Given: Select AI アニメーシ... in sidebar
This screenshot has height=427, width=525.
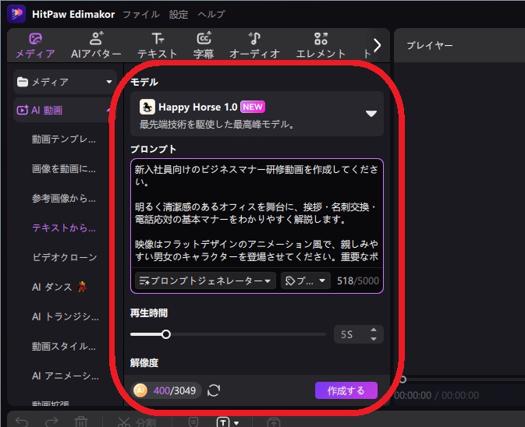Looking at the screenshot, I should tap(66, 376).
